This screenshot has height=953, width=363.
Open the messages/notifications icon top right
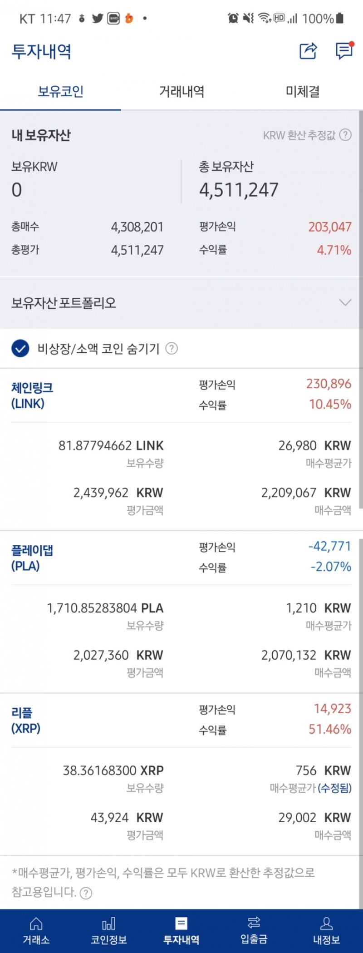(343, 52)
